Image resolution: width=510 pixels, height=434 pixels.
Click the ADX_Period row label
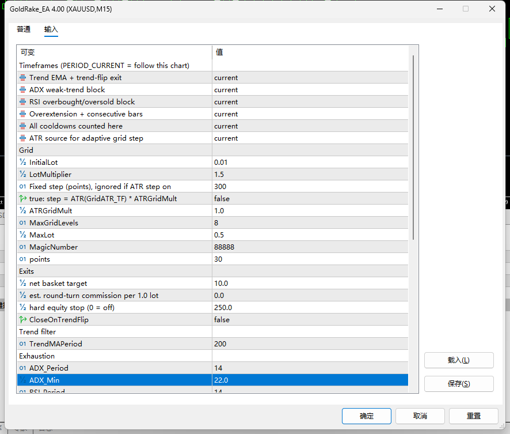point(49,368)
